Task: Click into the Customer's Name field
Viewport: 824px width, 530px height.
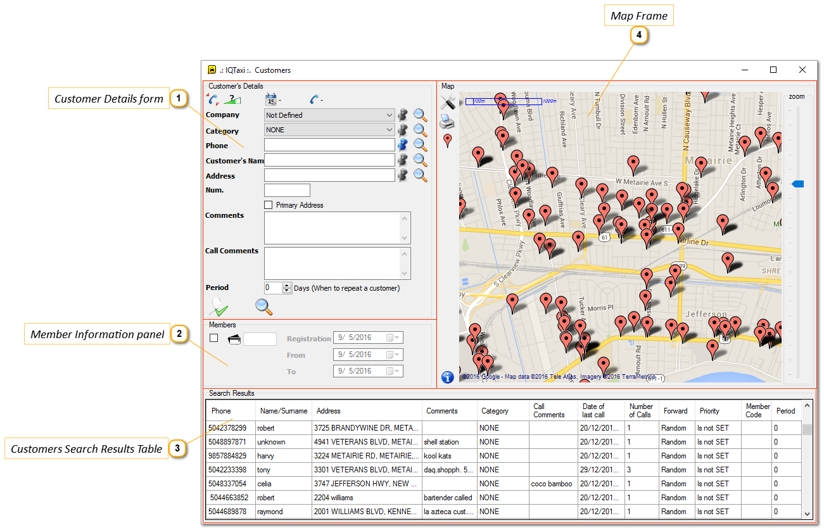Action: 329,160
